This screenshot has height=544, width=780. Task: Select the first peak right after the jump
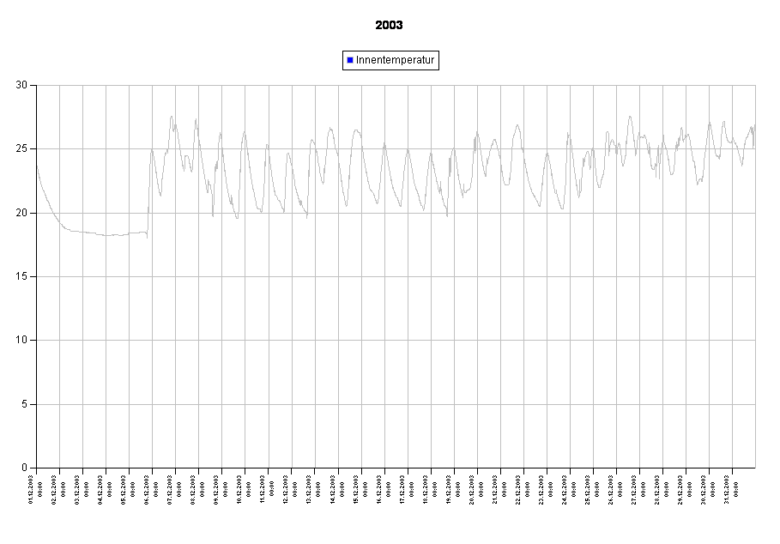[153, 151]
